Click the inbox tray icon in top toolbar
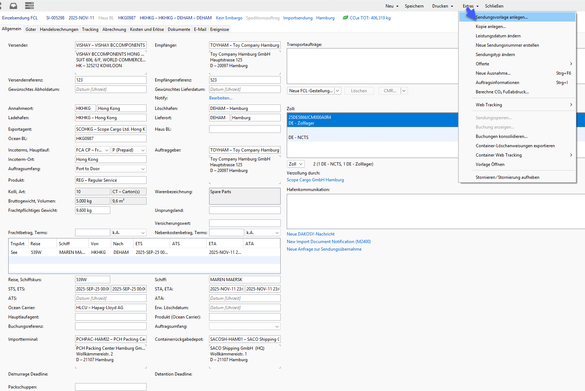 [x=13, y=6]
